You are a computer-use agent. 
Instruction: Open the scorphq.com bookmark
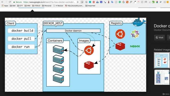(74, 6)
